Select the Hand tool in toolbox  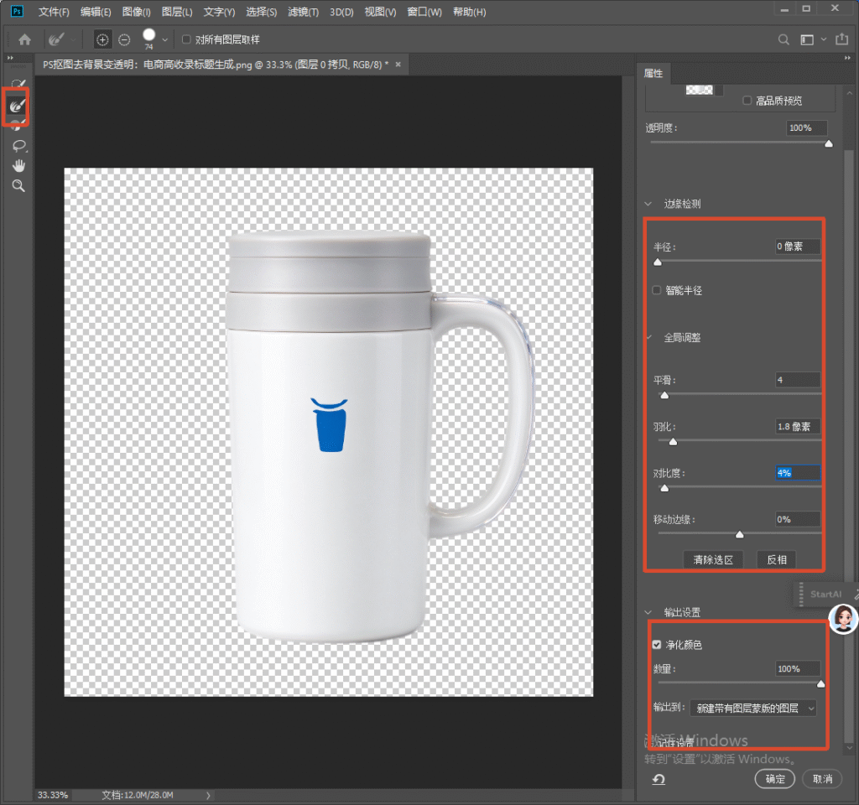(18, 165)
